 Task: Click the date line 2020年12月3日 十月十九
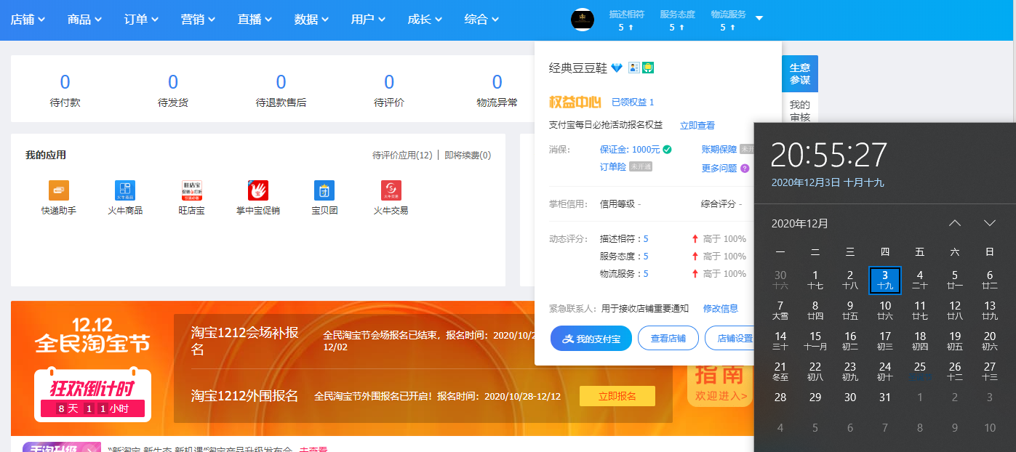(828, 182)
